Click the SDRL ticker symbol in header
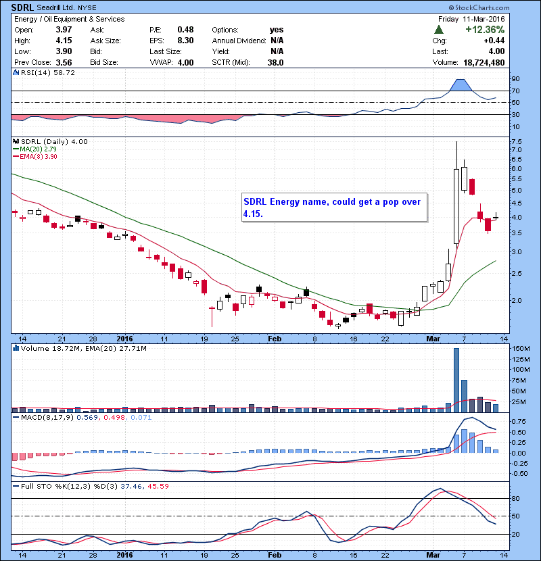Viewport: 541px width, 561px height. coord(22,7)
